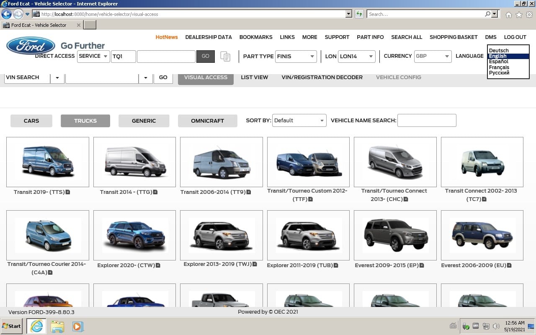Open the PART TYPE FINIS dropdown

(x=296, y=56)
